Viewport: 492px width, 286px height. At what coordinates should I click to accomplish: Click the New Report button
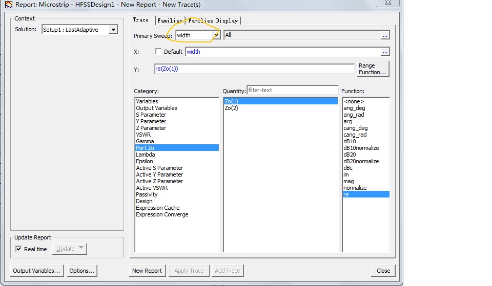pyautogui.click(x=147, y=271)
